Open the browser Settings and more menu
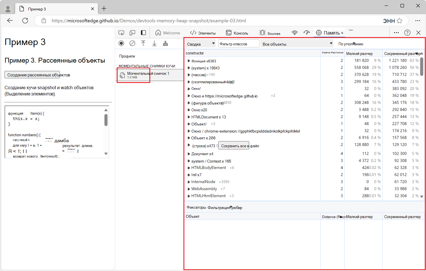Screen dimensions: 426x271 tap(417, 21)
